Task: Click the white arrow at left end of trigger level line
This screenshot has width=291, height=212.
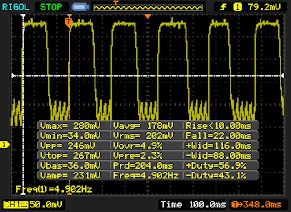Action: coord(13,76)
